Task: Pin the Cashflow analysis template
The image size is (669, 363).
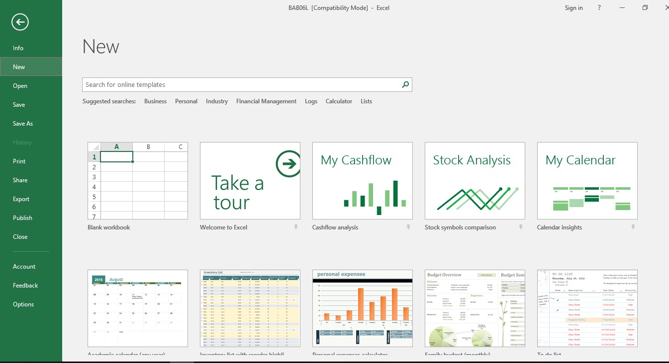Action: click(x=408, y=227)
